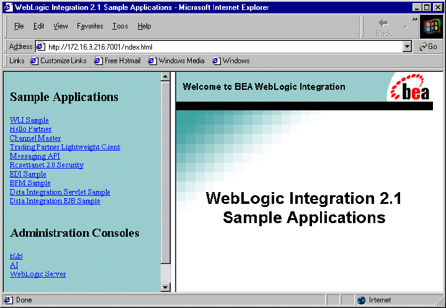446x308 pixels.
Task: Open the Customize Links shortcut
Action: pos(58,61)
